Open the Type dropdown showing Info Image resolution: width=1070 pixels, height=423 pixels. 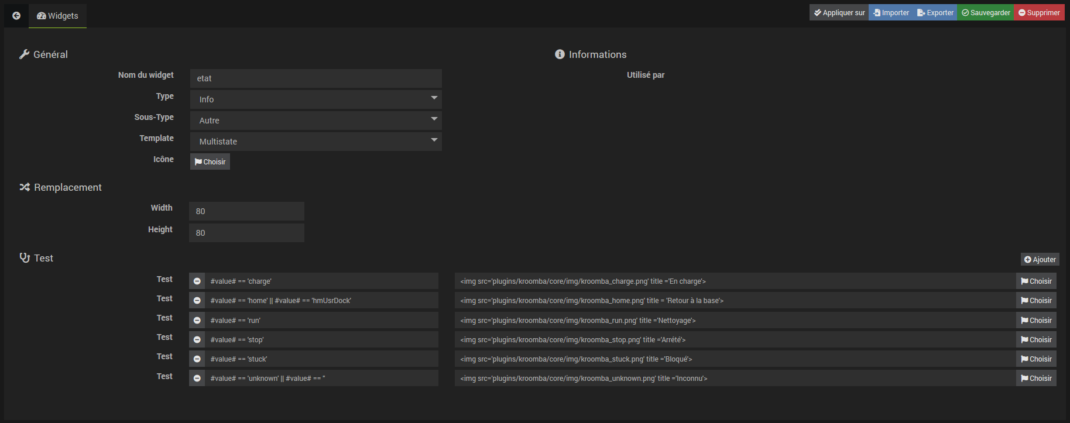[x=316, y=99]
